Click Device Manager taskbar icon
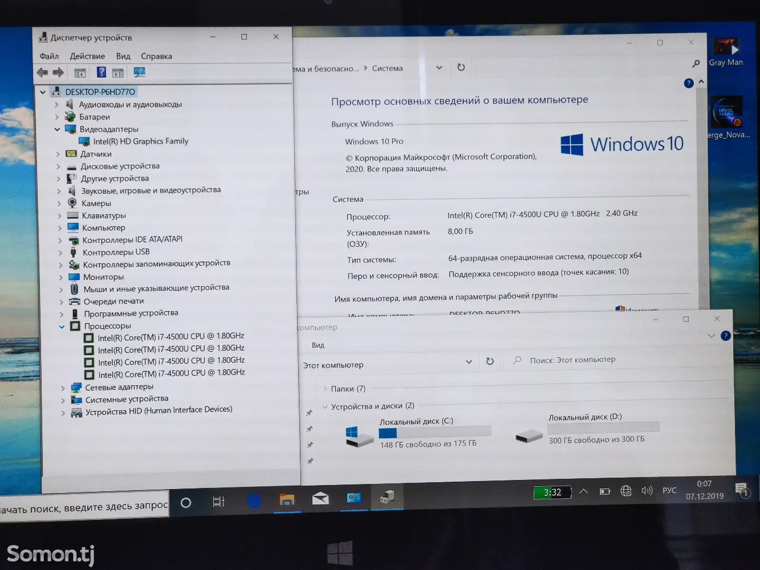This screenshot has height=570, width=760. click(387, 497)
